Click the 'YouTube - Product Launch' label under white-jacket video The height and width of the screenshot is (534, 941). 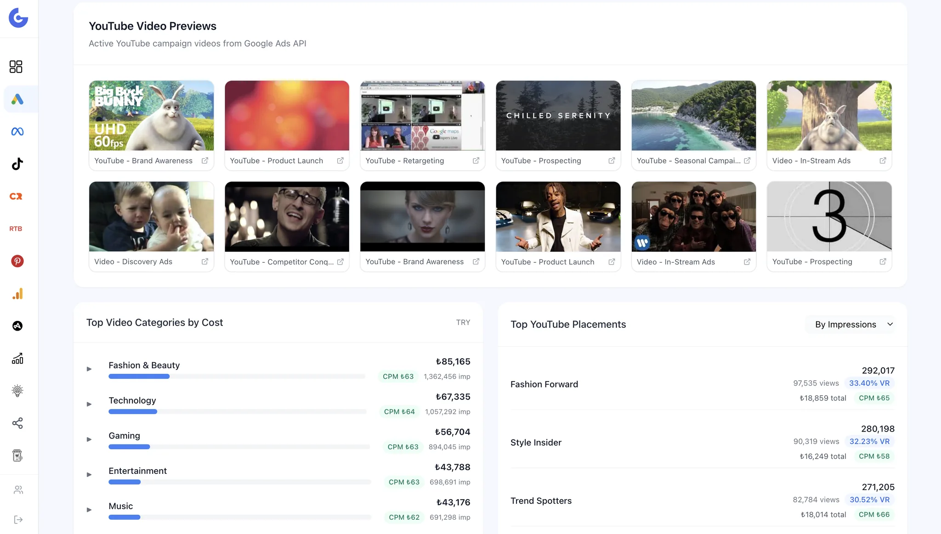pos(548,262)
